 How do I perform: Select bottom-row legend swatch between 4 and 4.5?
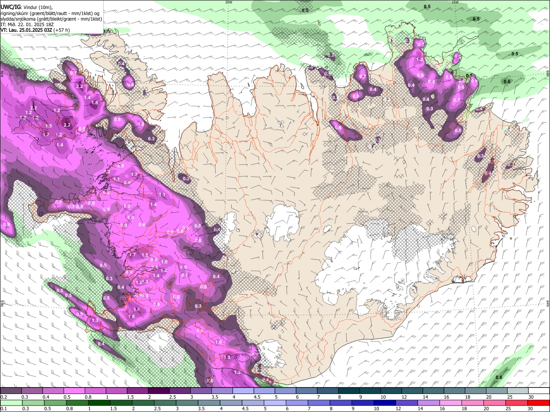point(231,403)
